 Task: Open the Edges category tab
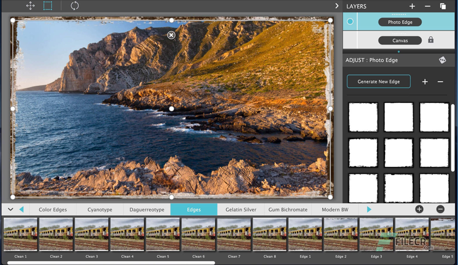click(x=194, y=210)
